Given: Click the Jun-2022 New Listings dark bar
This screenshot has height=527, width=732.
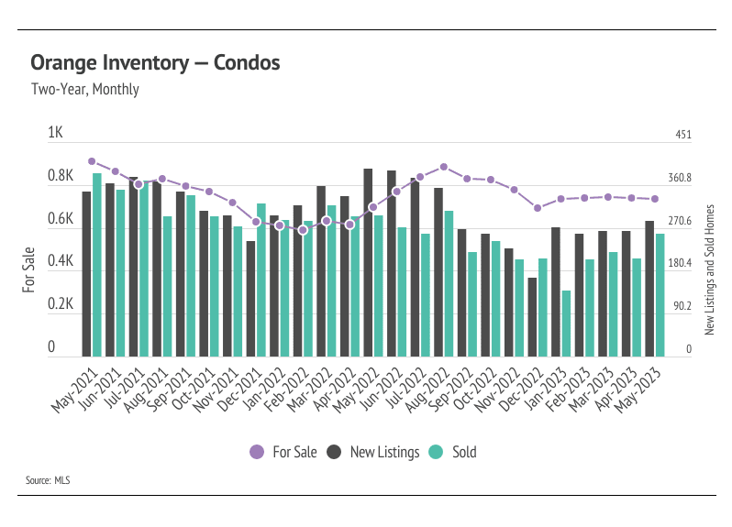Looking at the screenshot, I should [x=391, y=264].
